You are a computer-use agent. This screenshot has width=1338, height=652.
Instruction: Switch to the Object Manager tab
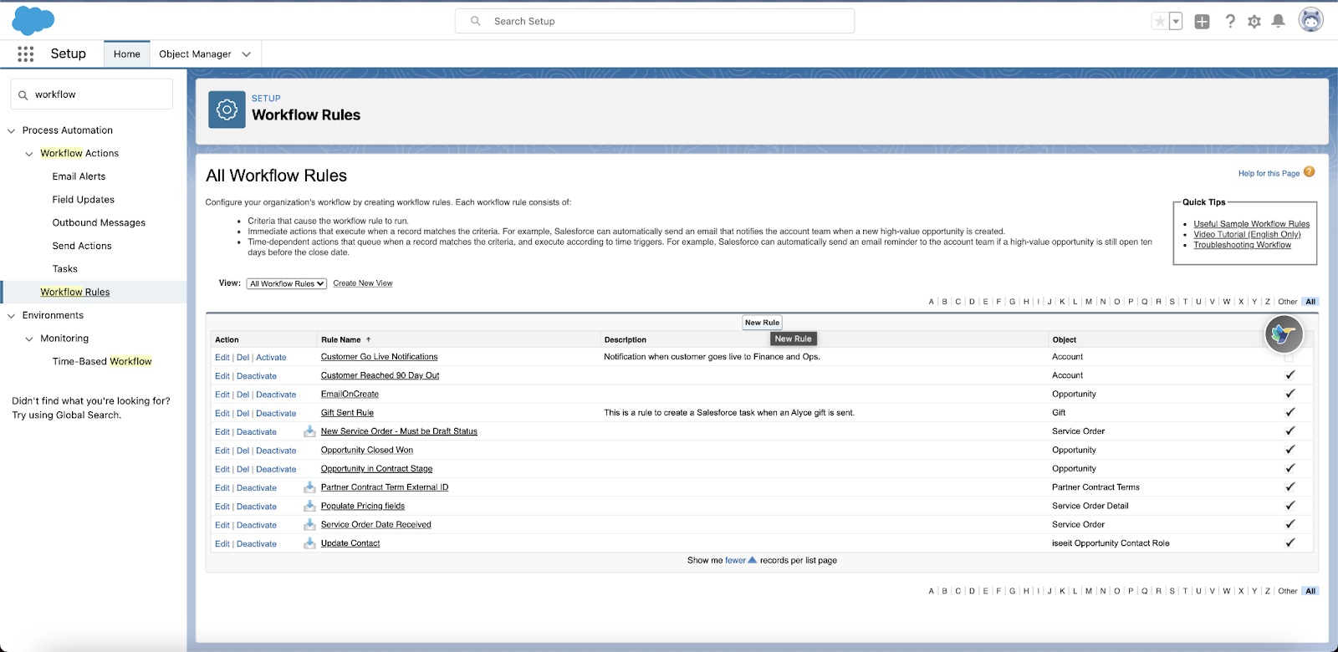coord(195,54)
